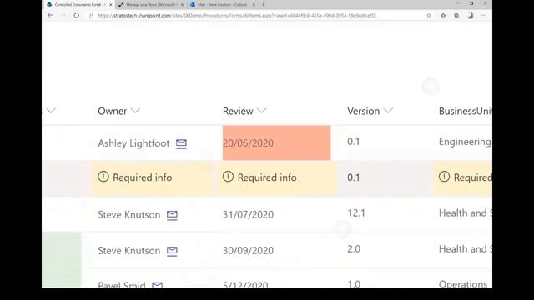Click the Review column header text
This screenshot has height=300, width=534.
click(x=238, y=111)
